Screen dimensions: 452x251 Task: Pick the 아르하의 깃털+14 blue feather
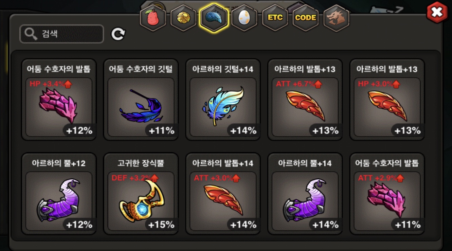click(223, 100)
